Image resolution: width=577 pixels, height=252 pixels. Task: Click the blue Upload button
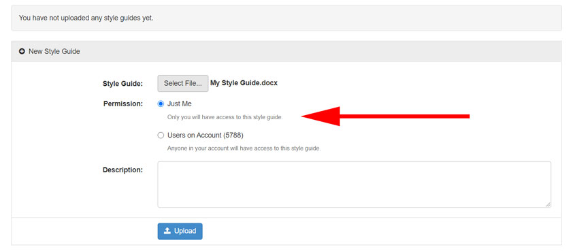point(180,232)
